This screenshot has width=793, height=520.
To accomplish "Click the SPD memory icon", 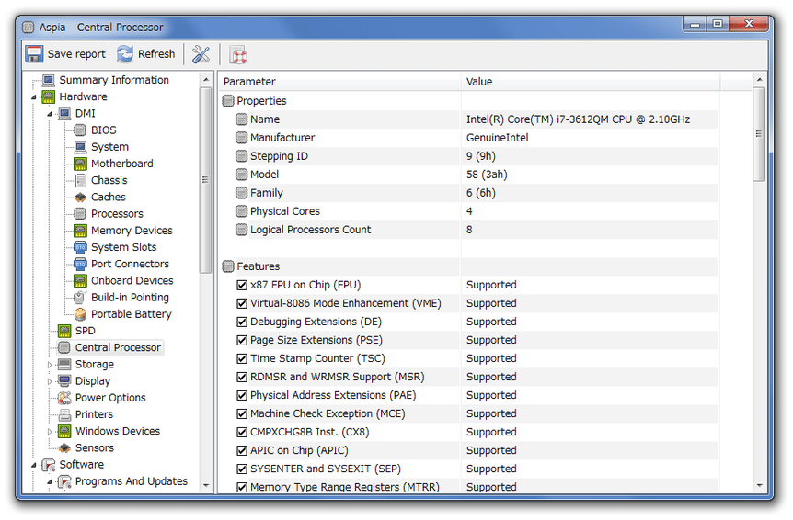I will (x=64, y=331).
